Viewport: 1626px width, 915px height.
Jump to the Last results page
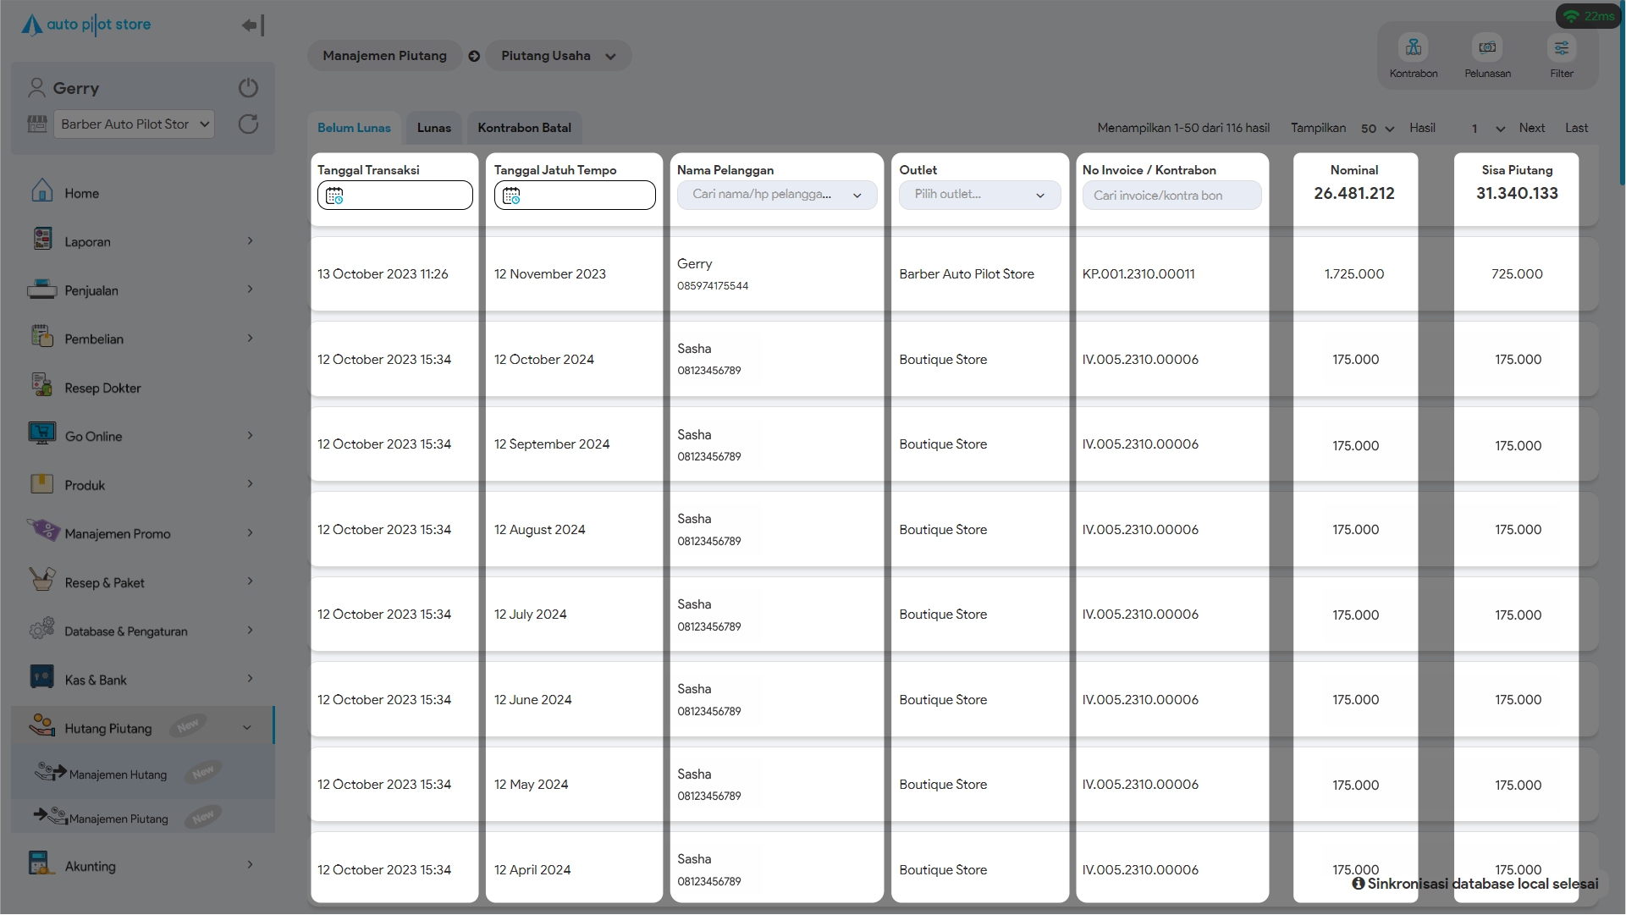click(x=1576, y=128)
